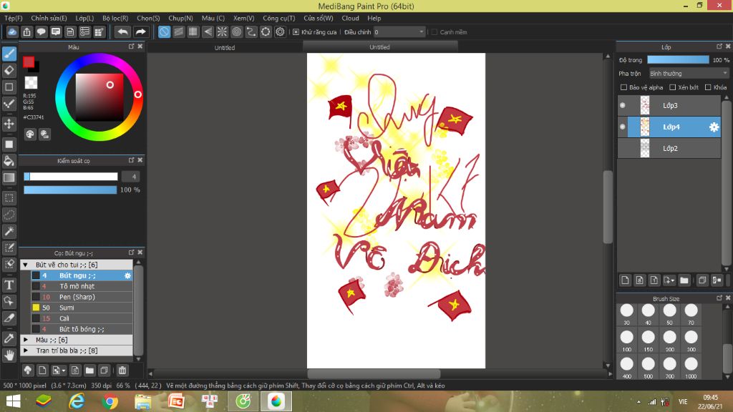Select the Brush tool in left toolbar
This screenshot has height=412, width=733.
pos(9,53)
